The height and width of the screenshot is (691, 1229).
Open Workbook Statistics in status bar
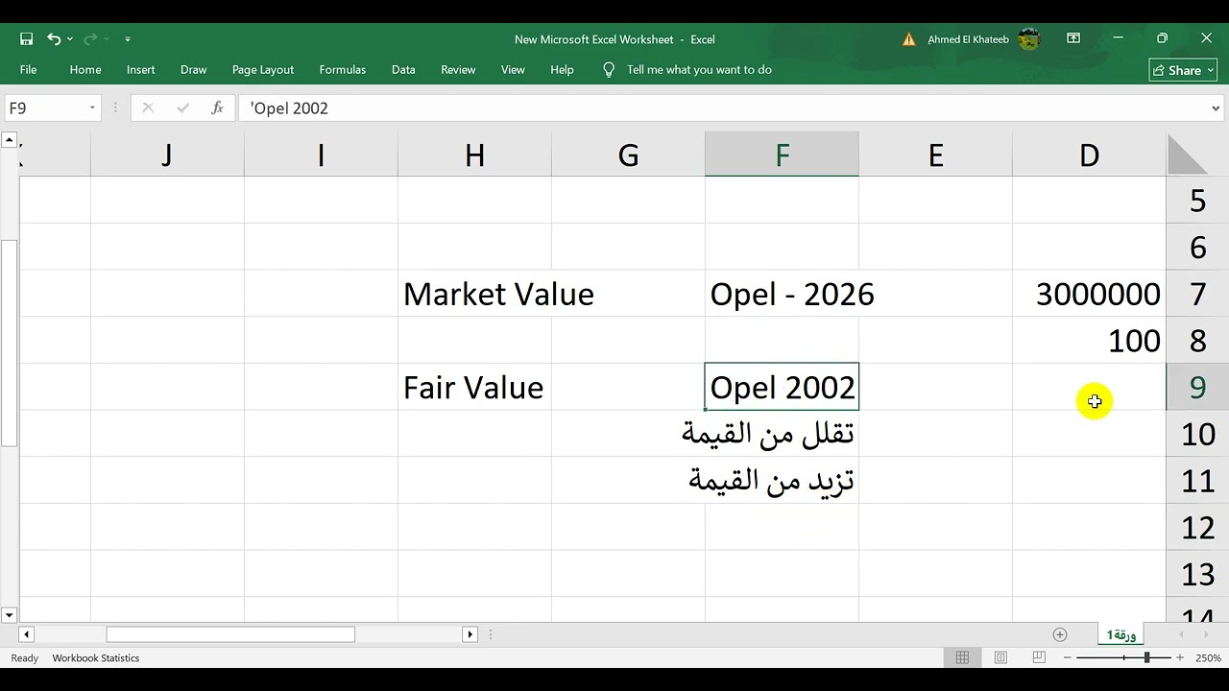96,658
